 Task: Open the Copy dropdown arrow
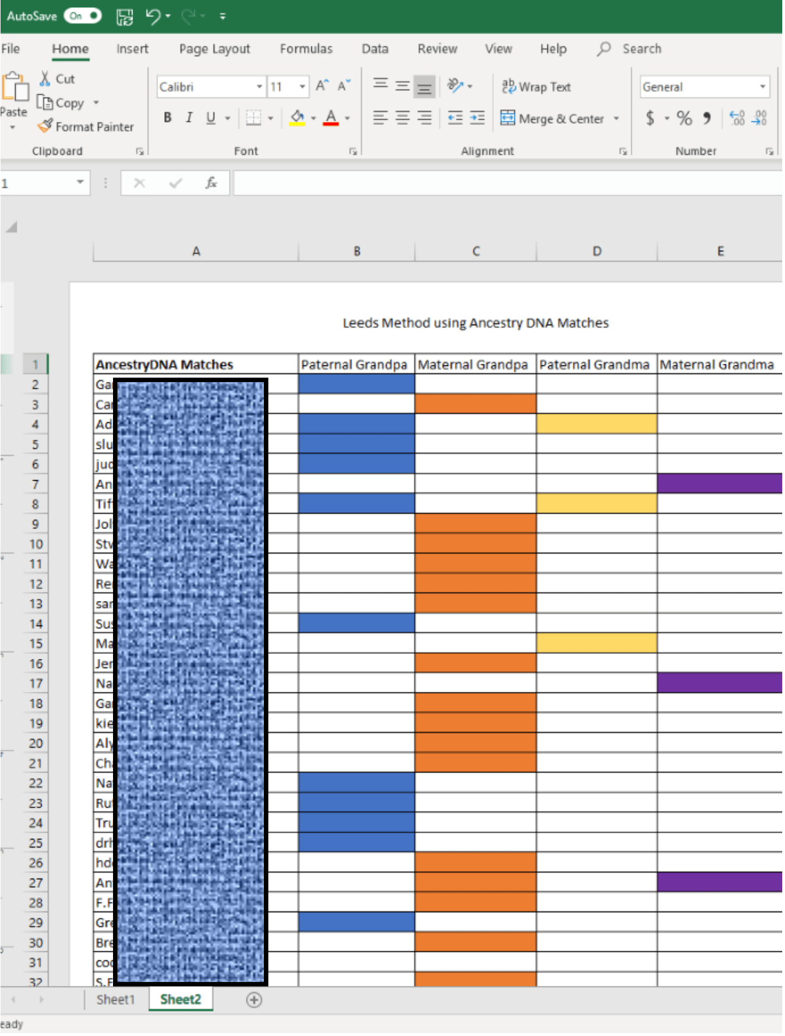point(96,102)
